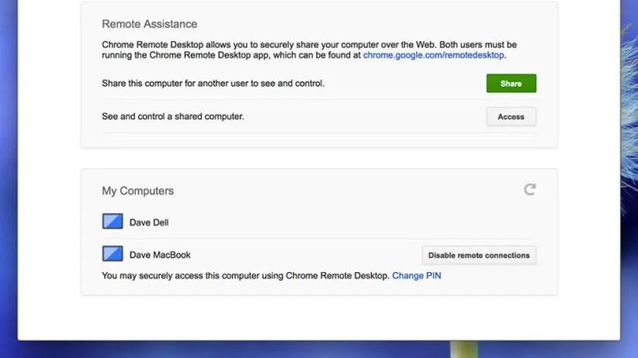
Task: Click the empty right side of Dave Dell row
Action: pyautogui.click(x=388, y=223)
